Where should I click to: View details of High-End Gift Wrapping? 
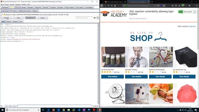(x=160, y=77)
